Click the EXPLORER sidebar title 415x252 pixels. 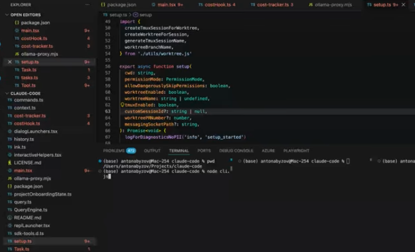tap(21, 5)
